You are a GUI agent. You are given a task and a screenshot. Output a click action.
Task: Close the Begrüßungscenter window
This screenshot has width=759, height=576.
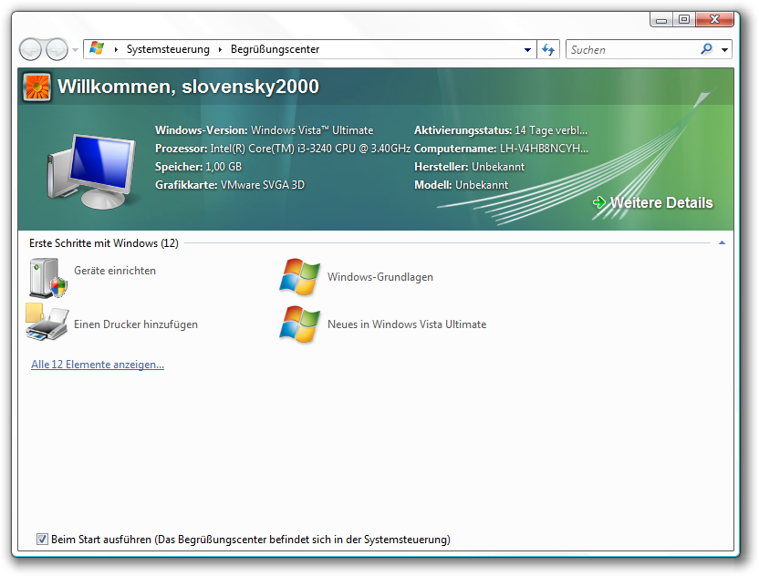(x=714, y=19)
